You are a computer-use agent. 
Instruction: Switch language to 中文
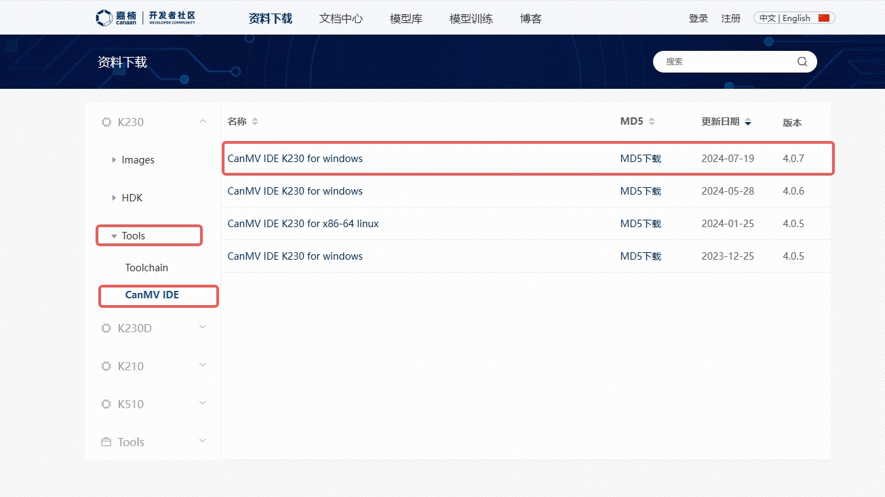767,18
